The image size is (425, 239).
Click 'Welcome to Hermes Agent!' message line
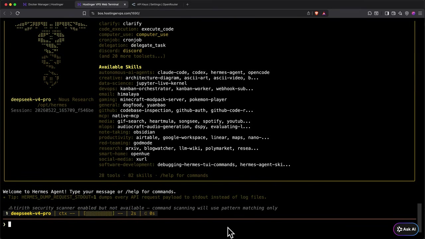coord(89,192)
